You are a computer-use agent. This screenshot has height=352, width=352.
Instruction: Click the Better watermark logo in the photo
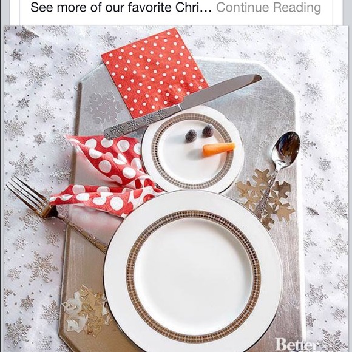[296, 345]
